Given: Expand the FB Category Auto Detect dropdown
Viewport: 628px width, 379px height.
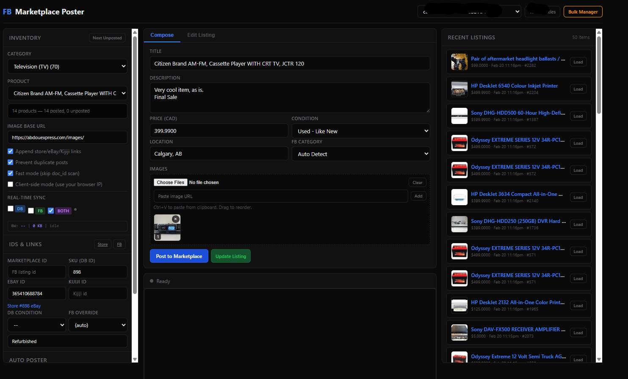Looking at the screenshot, I should 361,154.
